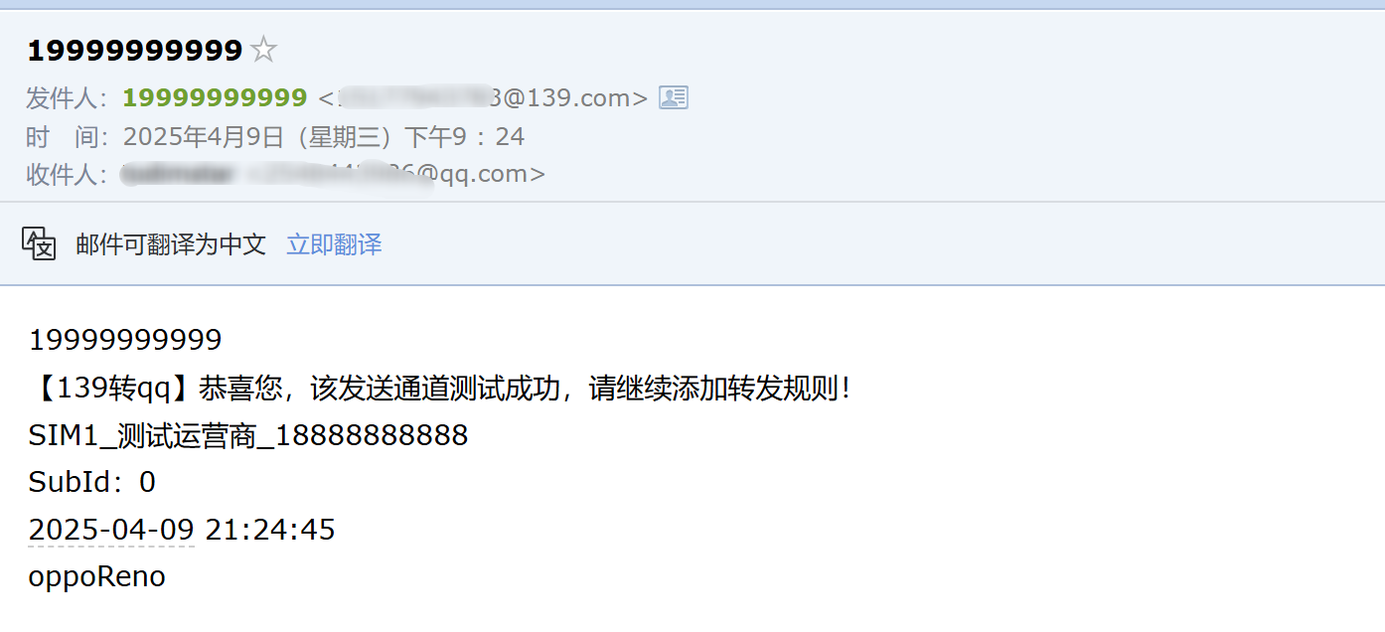Click the underlined date 2025-04-09 in the body
1385x632 pixels.
click(x=111, y=530)
